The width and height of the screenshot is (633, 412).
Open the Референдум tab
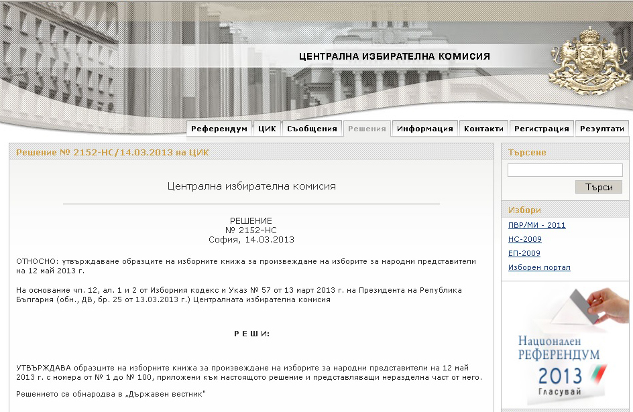219,129
